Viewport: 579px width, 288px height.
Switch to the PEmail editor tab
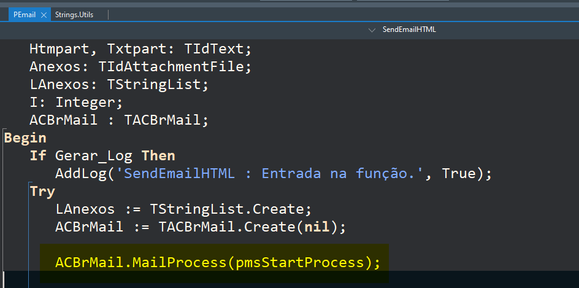(25, 15)
